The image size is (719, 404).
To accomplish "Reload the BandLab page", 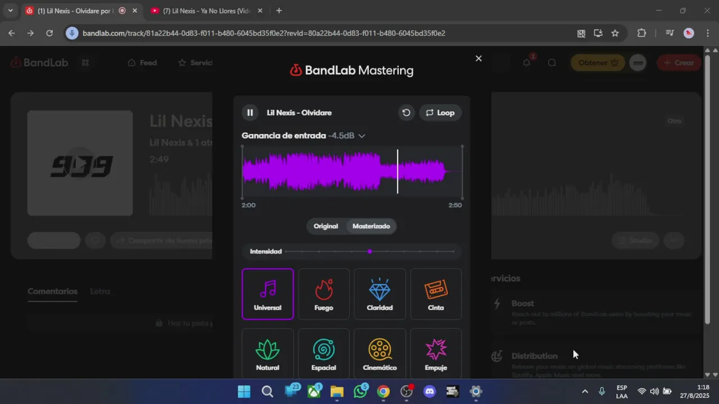I will 49,33.
